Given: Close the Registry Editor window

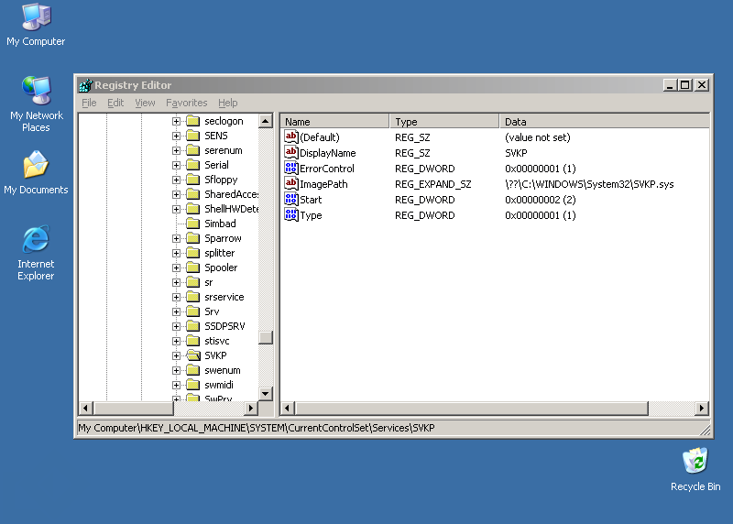Looking at the screenshot, I should (x=702, y=85).
